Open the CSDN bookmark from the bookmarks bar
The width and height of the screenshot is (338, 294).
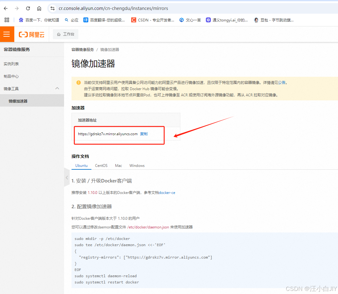click(x=152, y=20)
